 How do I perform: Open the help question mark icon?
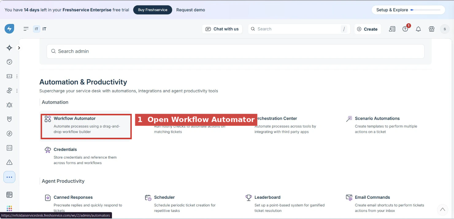click(405, 29)
